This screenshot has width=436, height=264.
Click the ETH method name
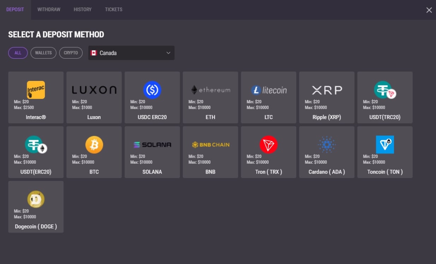(x=210, y=117)
